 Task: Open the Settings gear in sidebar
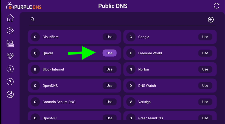(x=10, y=31)
